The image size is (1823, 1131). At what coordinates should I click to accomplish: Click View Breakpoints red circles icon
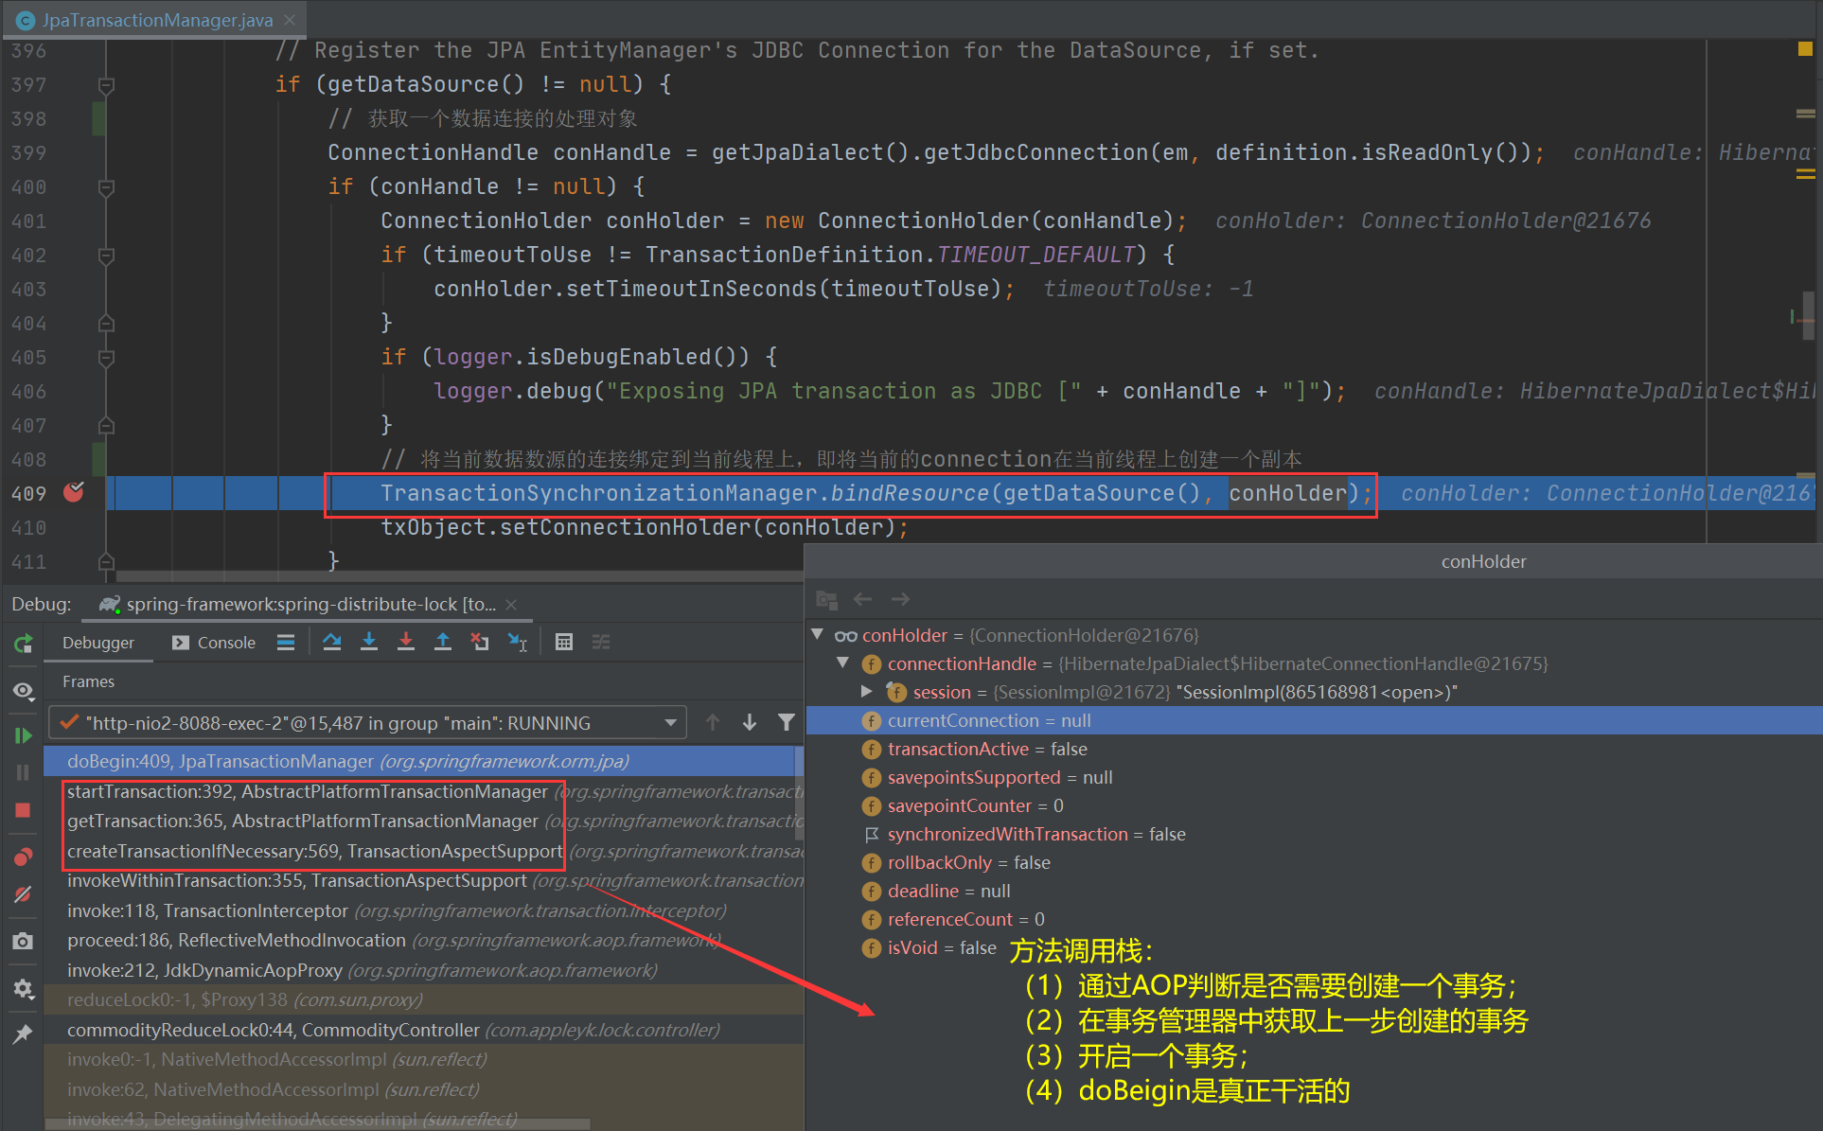[23, 857]
